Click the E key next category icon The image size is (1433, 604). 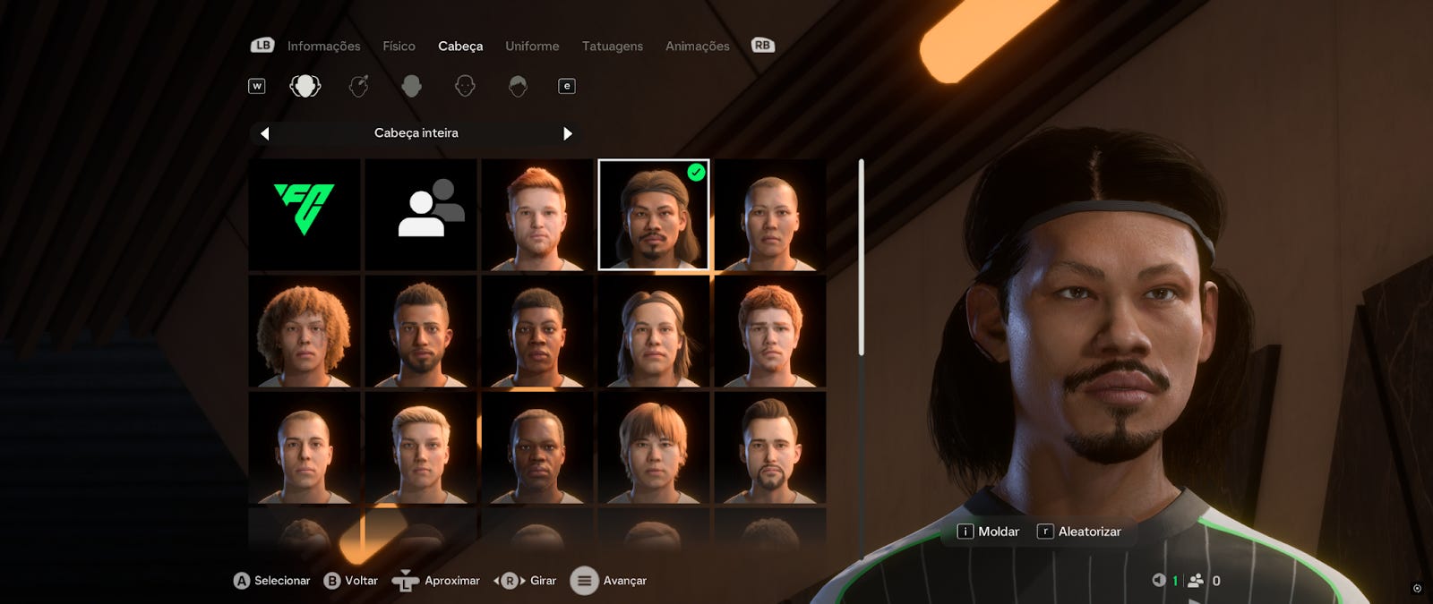567,86
